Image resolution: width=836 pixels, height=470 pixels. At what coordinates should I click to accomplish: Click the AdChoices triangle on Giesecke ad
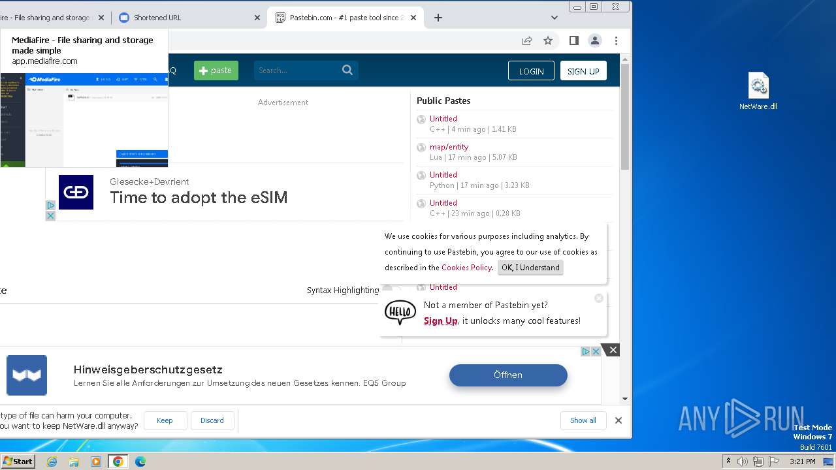[50, 205]
